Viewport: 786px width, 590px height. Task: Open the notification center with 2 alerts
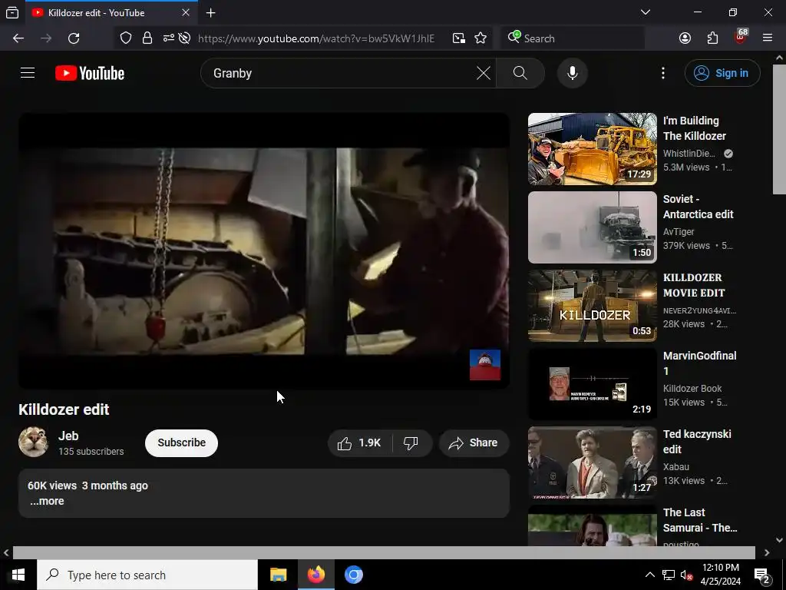coord(762,575)
